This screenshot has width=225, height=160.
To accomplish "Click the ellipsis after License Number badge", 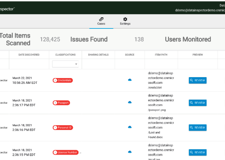I will tap(80, 153).
